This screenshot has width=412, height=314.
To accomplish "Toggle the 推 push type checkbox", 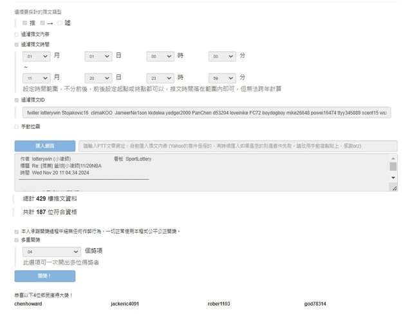I will pos(25,23).
